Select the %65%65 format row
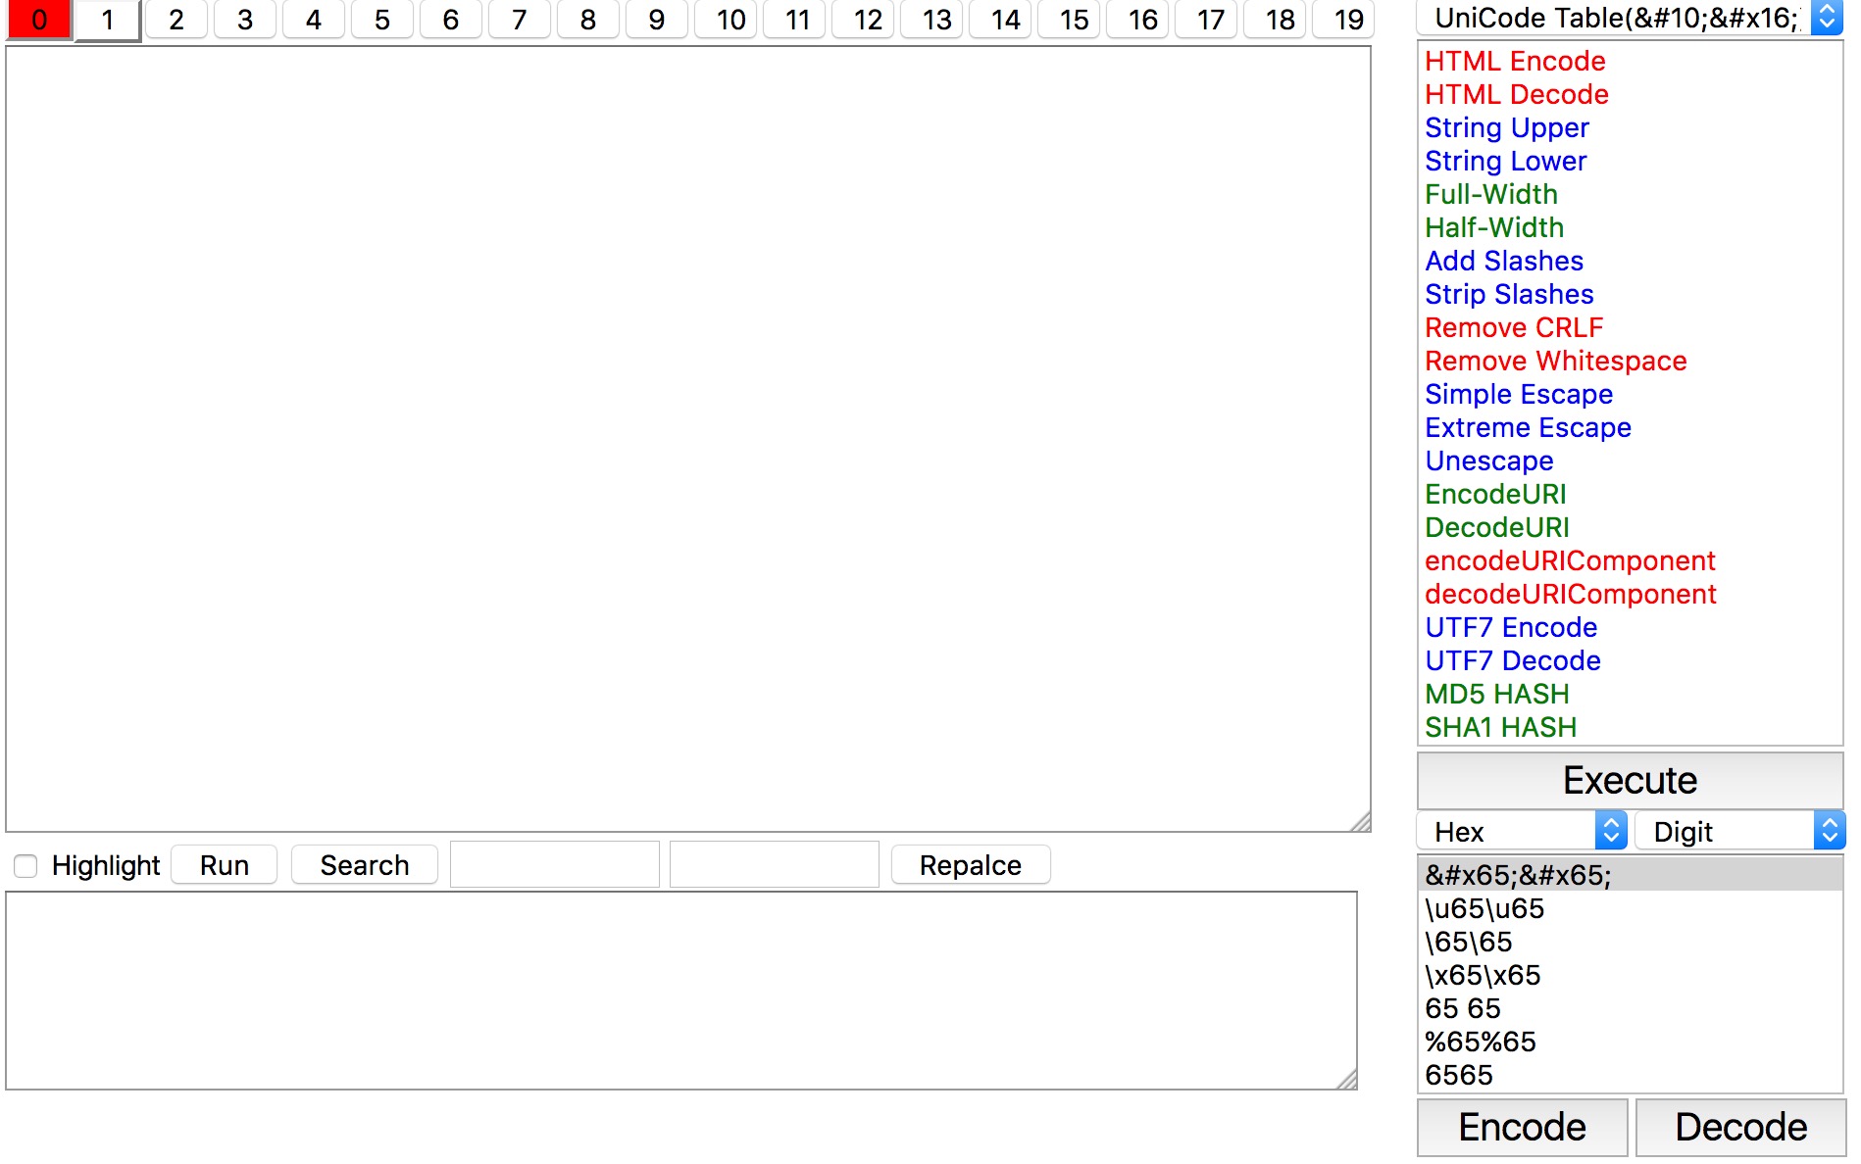The height and width of the screenshot is (1164, 1861). 1630,1042
